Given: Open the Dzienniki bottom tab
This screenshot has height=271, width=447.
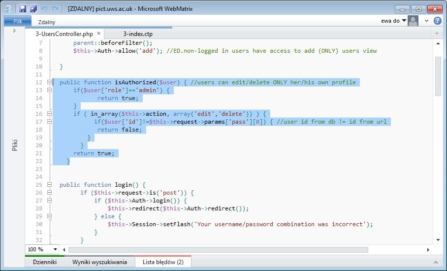Looking at the screenshot, I should point(45,262).
